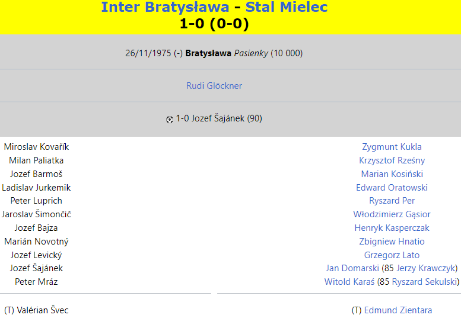This screenshot has width=461, height=315.
Task: Click the Ryszard Per link
Action: click(391, 201)
